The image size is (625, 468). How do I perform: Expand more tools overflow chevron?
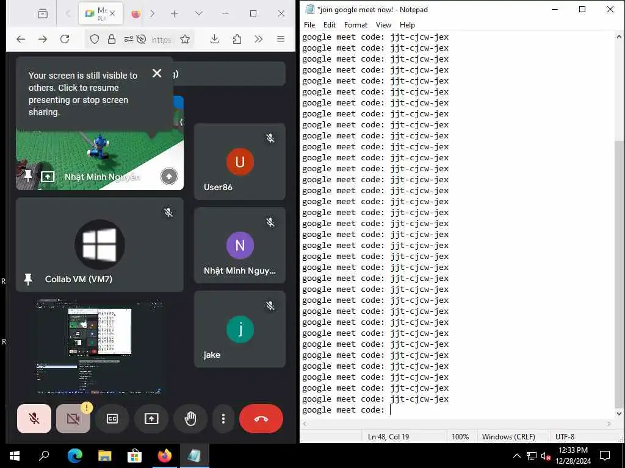[x=259, y=39]
